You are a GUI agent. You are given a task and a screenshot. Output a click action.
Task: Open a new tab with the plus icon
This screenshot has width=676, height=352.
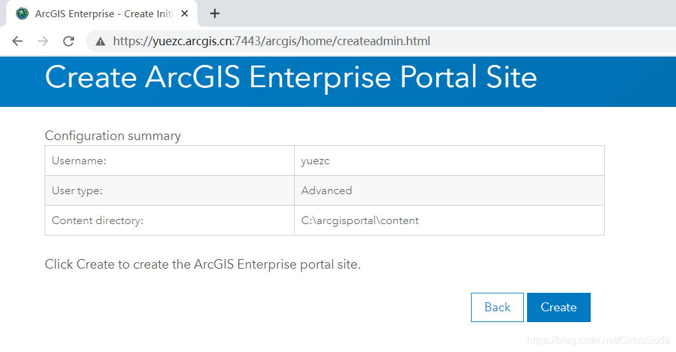point(215,14)
